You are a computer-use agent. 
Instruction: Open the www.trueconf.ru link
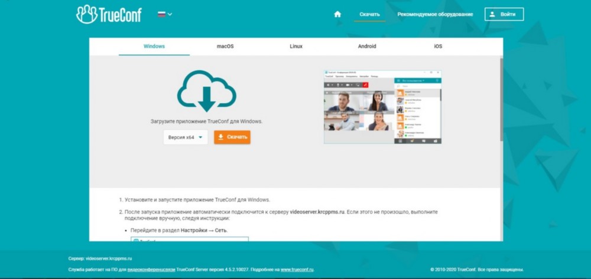click(x=297, y=270)
